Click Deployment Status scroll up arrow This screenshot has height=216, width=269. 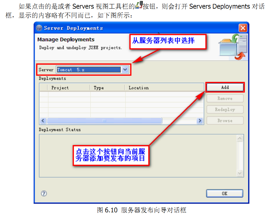240,138
